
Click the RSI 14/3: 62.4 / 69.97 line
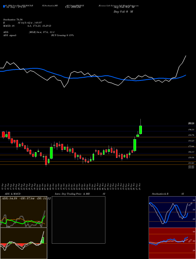pos(22,23)
